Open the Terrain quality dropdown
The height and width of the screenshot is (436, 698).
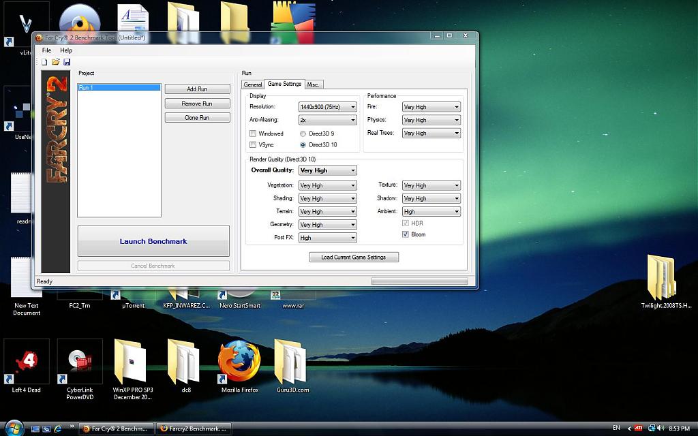328,211
